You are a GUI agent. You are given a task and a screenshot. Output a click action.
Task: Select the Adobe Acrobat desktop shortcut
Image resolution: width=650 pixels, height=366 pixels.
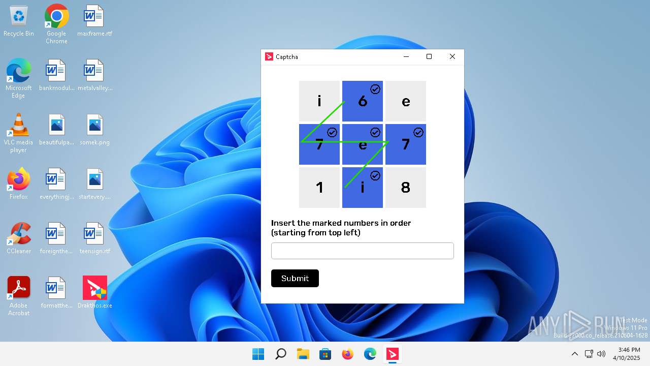(x=19, y=296)
